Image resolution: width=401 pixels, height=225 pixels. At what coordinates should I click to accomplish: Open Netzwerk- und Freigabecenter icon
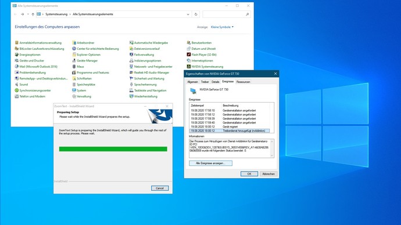(131, 66)
